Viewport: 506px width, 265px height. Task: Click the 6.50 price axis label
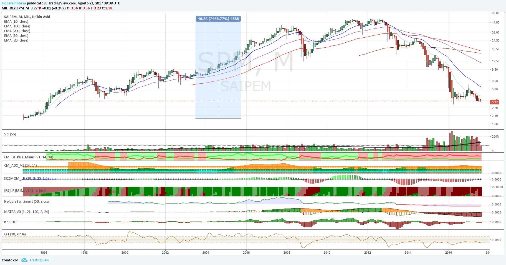[495, 81]
